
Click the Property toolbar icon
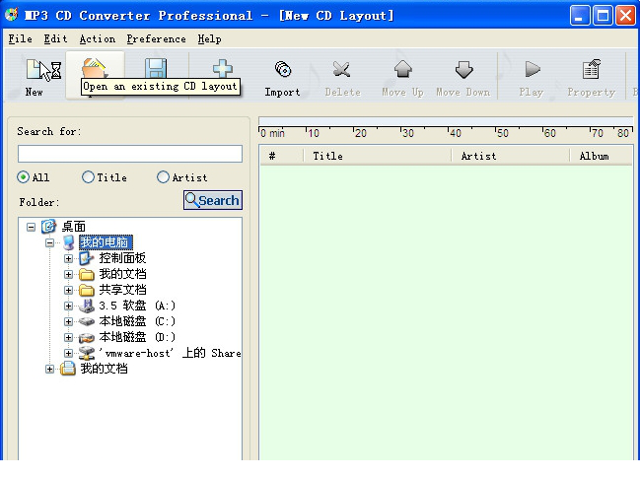pyautogui.click(x=592, y=69)
